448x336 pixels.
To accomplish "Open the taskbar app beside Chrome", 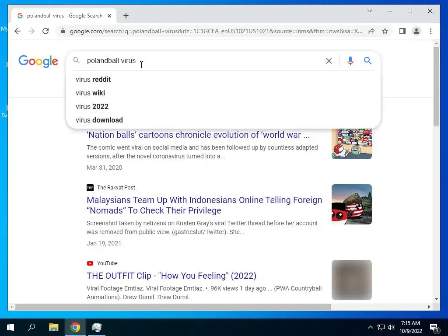I will coord(97,327).
